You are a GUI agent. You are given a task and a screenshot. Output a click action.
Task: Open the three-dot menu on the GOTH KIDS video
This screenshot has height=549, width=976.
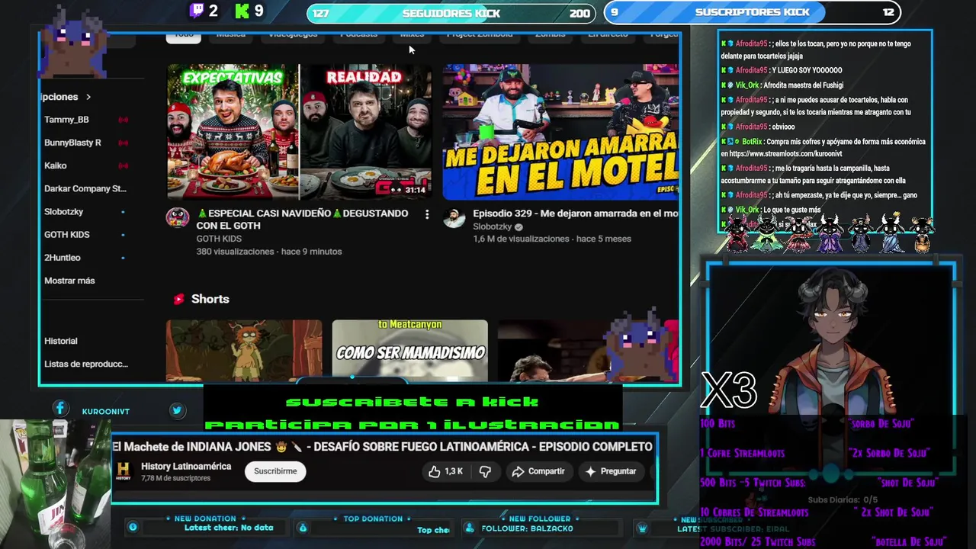click(x=427, y=214)
